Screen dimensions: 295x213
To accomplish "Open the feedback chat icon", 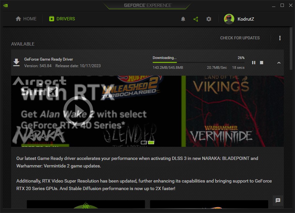I will (278, 201).
